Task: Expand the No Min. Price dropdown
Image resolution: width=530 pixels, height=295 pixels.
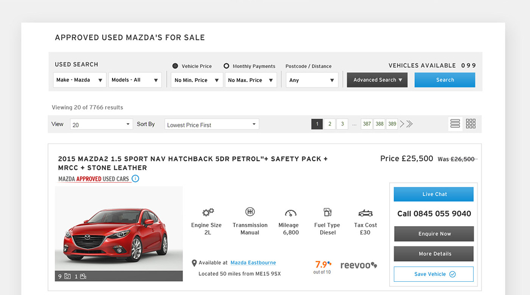Action: click(197, 80)
